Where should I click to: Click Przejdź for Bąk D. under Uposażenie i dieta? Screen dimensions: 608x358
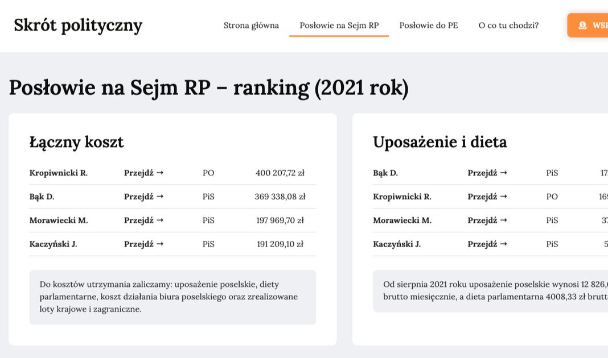(x=487, y=173)
